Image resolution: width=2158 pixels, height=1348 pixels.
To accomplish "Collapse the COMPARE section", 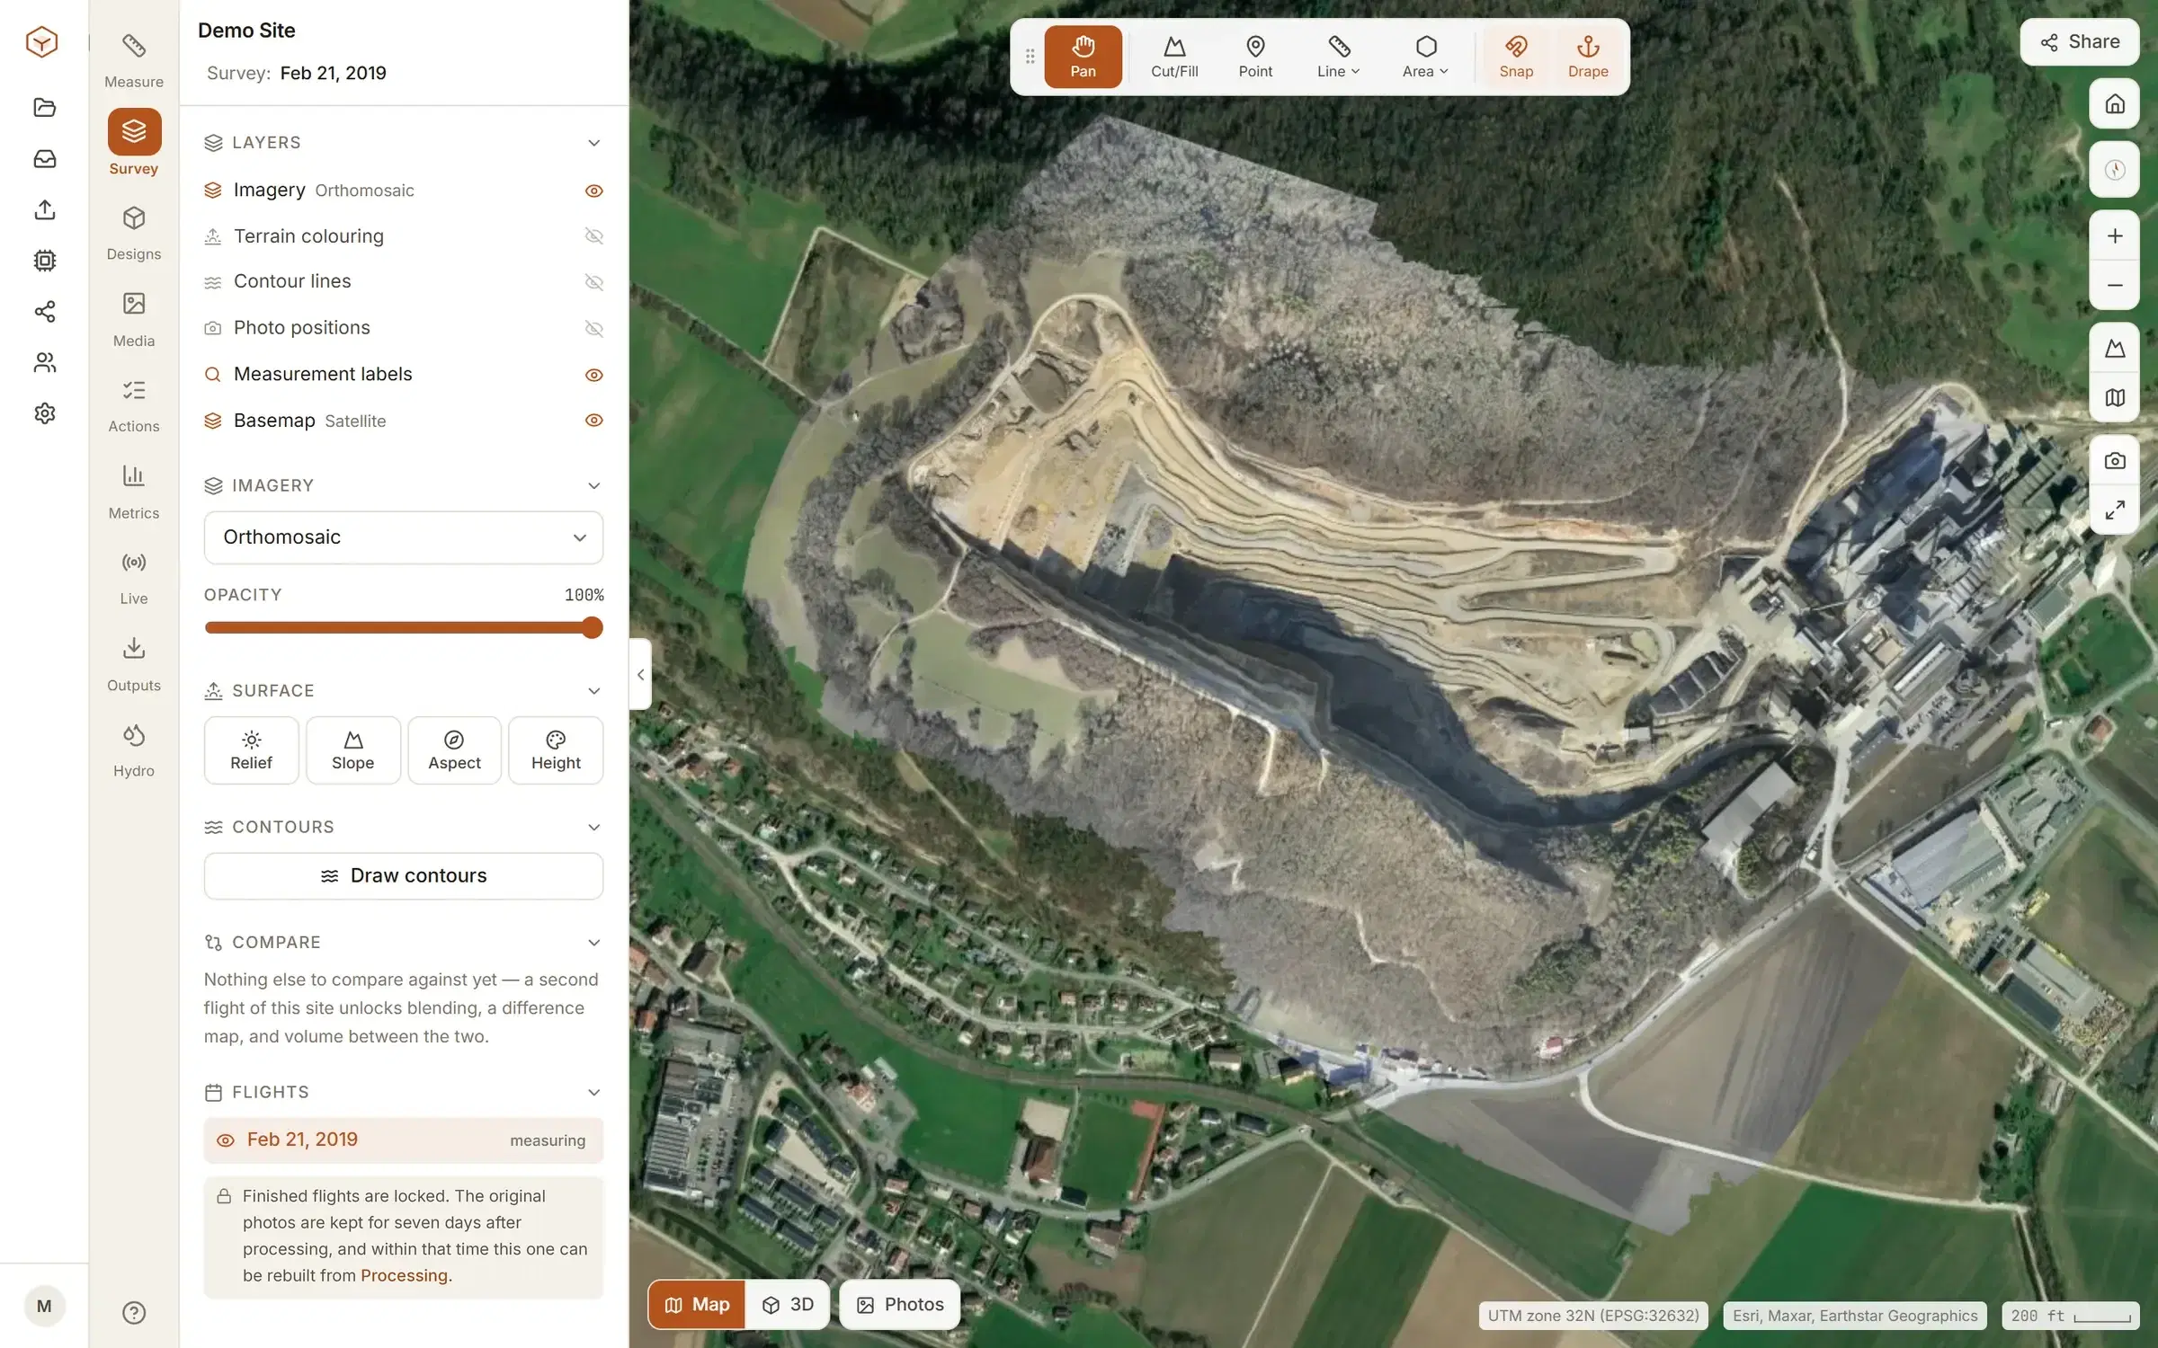I will pyautogui.click(x=593, y=943).
